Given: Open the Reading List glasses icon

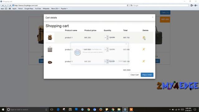Looking at the screenshot, I should (x=2, y=9).
